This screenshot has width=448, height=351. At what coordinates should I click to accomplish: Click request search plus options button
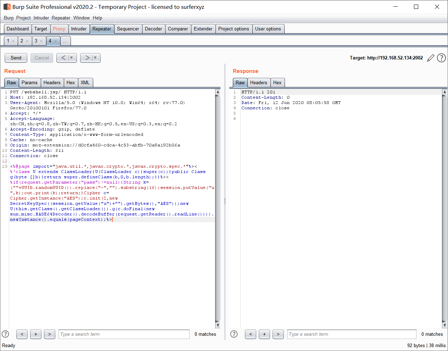click(36, 334)
